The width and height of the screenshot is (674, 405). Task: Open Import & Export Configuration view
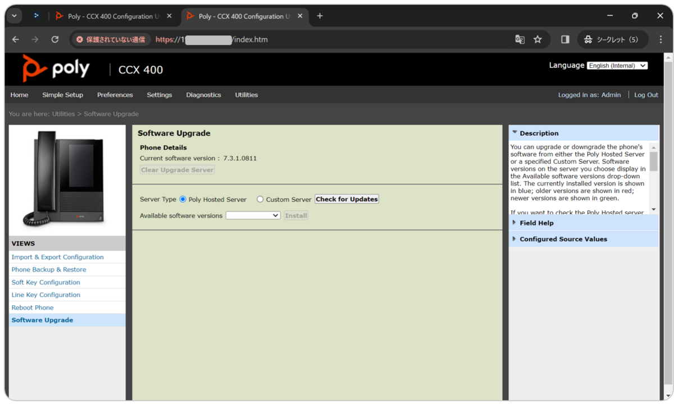(x=58, y=257)
